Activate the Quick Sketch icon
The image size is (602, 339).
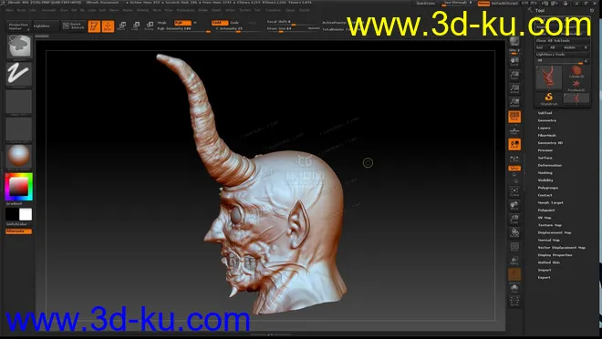[73, 26]
